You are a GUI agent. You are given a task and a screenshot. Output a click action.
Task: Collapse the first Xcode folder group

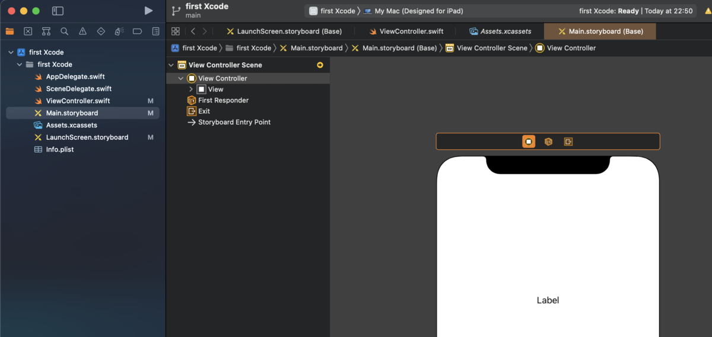click(19, 65)
